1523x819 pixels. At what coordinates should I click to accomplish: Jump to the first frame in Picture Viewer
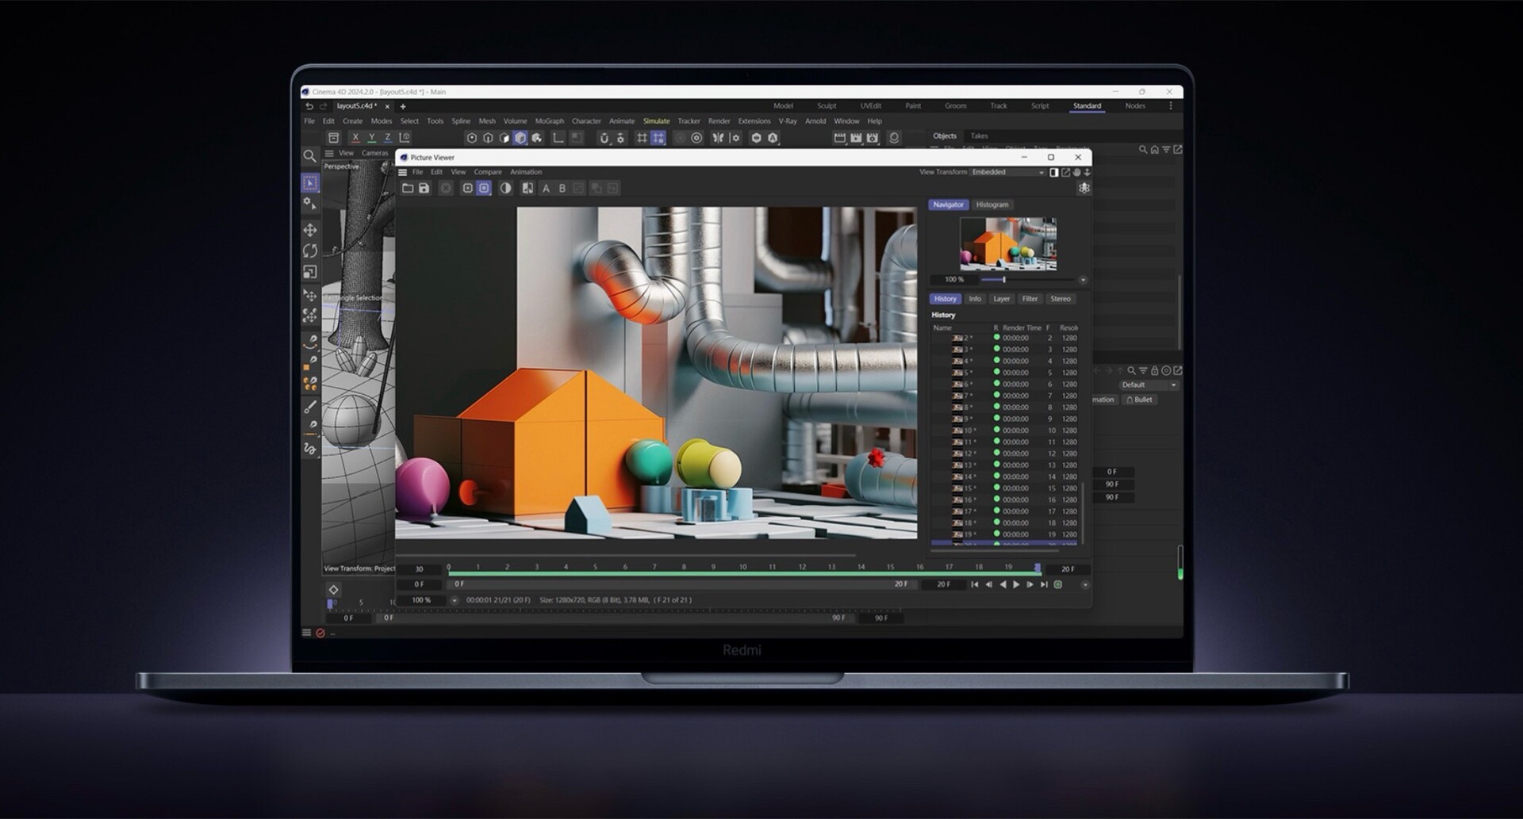click(x=974, y=584)
